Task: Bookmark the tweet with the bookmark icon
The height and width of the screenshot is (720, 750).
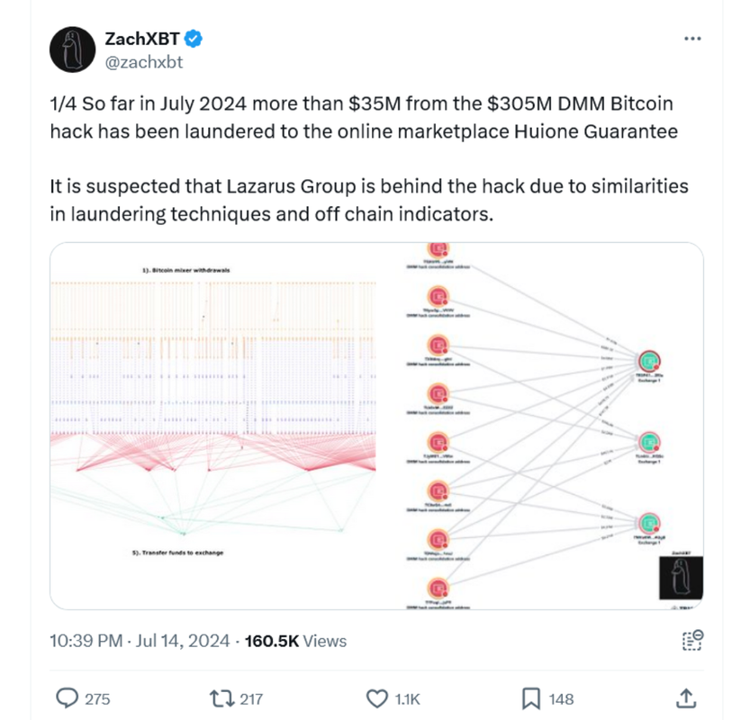Action: click(x=531, y=698)
